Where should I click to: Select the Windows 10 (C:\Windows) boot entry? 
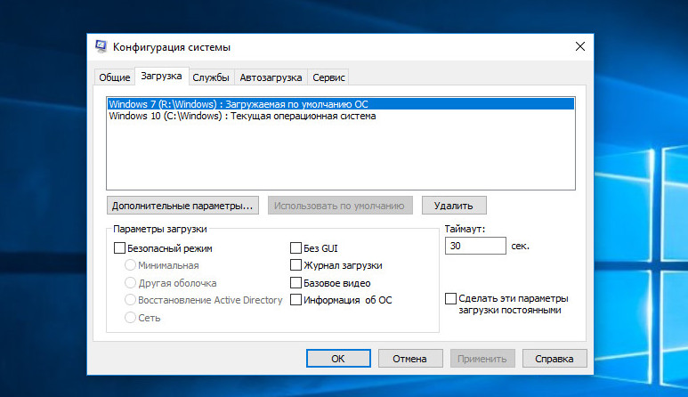[341, 116]
